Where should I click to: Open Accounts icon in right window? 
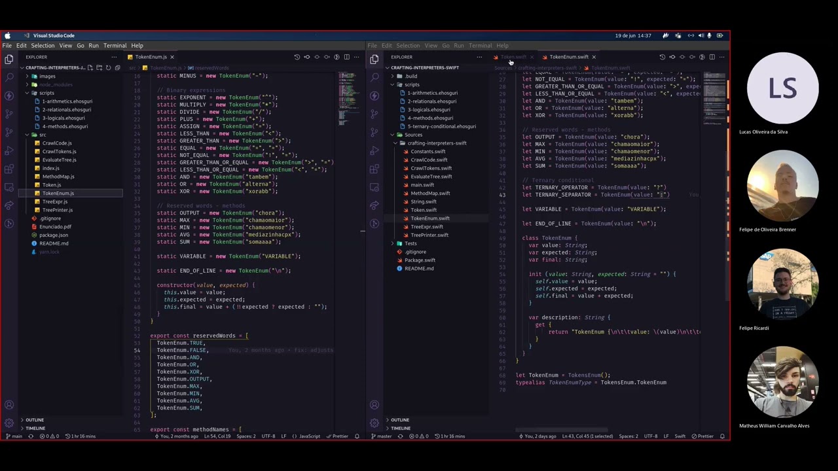pos(374,405)
